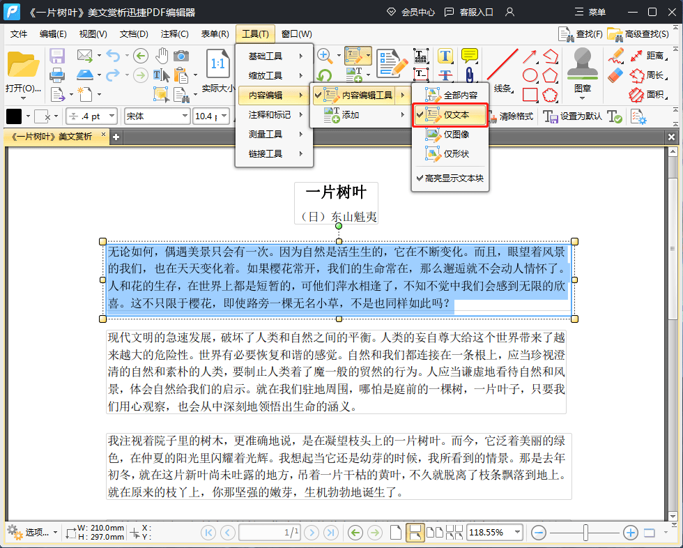The height and width of the screenshot is (548, 683).
Task: Click the Snapshot camera icon
Action: pos(181,56)
